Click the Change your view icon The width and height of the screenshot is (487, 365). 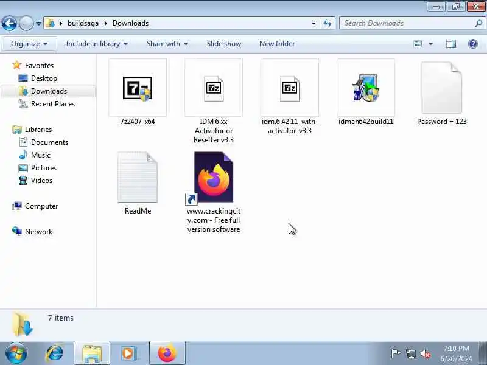tap(418, 44)
